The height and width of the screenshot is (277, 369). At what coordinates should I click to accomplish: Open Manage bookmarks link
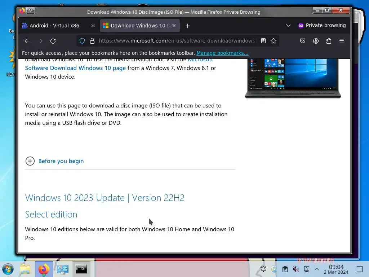pos(222,53)
